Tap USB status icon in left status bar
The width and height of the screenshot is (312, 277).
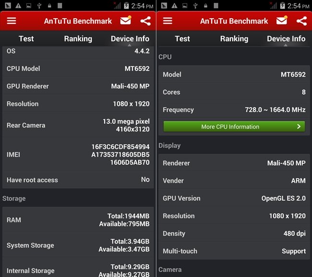coord(39,6)
